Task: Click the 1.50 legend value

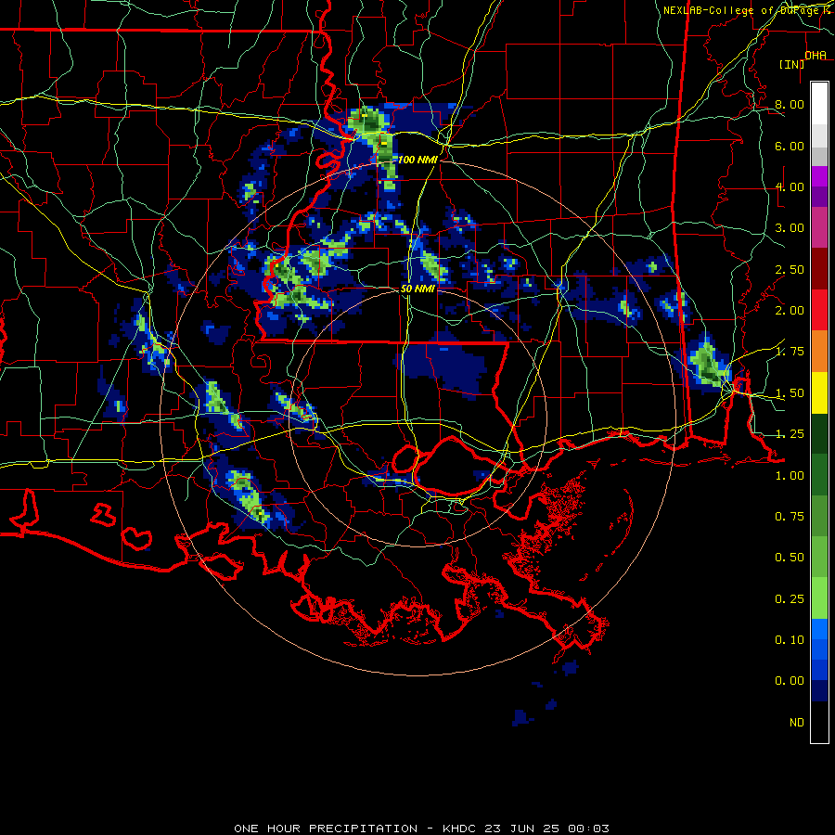Action: point(790,393)
